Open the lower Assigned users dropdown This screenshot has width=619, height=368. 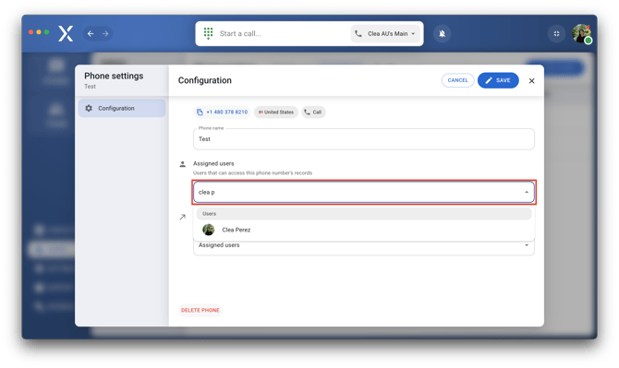(x=364, y=245)
